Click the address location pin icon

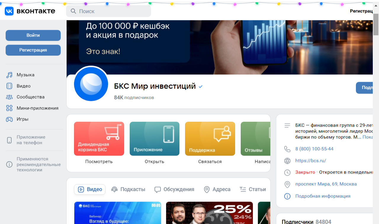click(287, 184)
